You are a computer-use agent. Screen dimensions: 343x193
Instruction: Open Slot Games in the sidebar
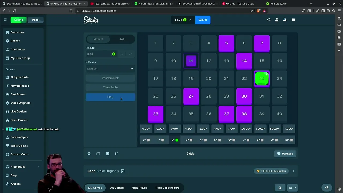click(18, 94)
